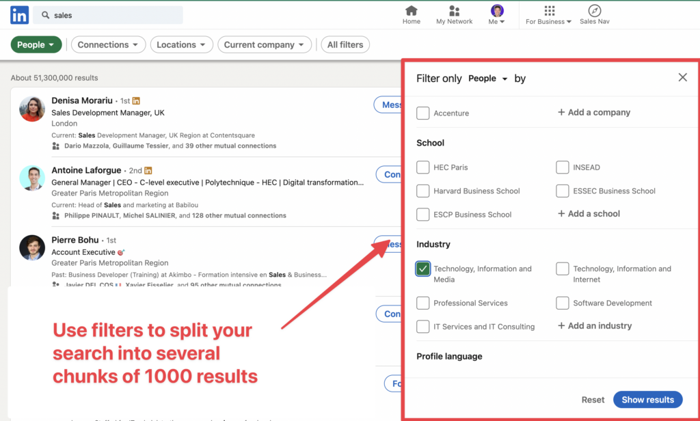Check the Professional Services checkbox
The height and width of the screenshot is (421, 700).
422,303
